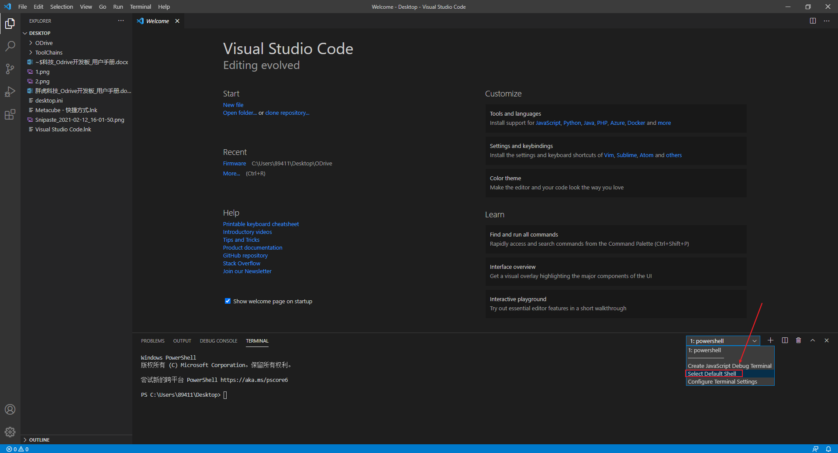Click the clone repository... link

[x=287, y=113]
